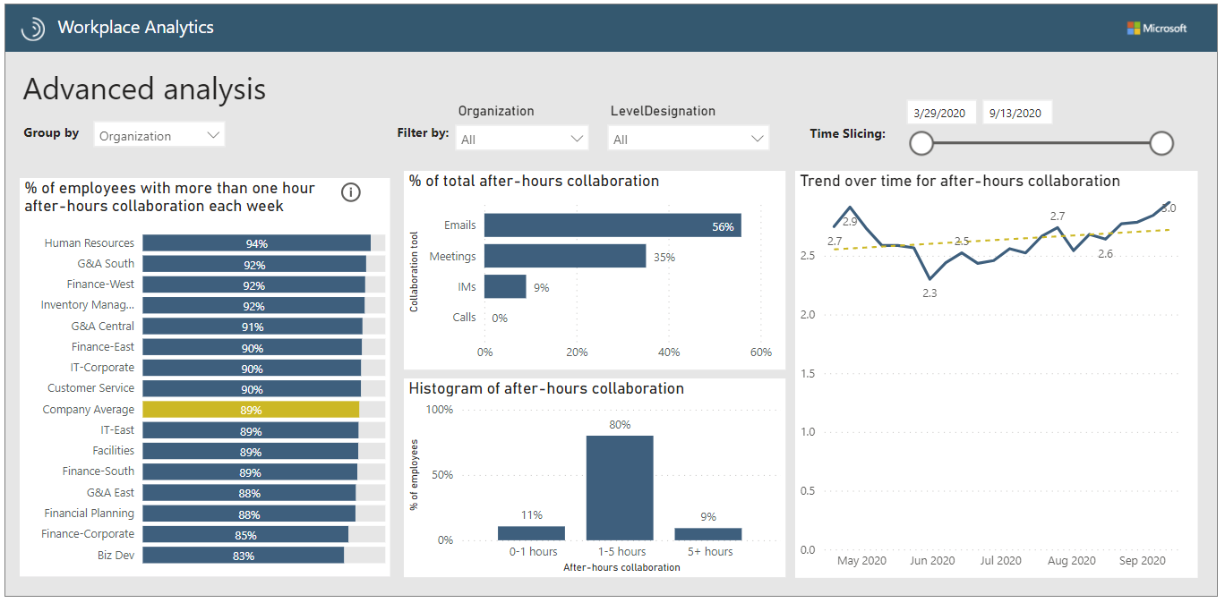This screenshot has height=603, width=1225.
Task: Click the May 2020 axis label
Action: coord(861,561)
